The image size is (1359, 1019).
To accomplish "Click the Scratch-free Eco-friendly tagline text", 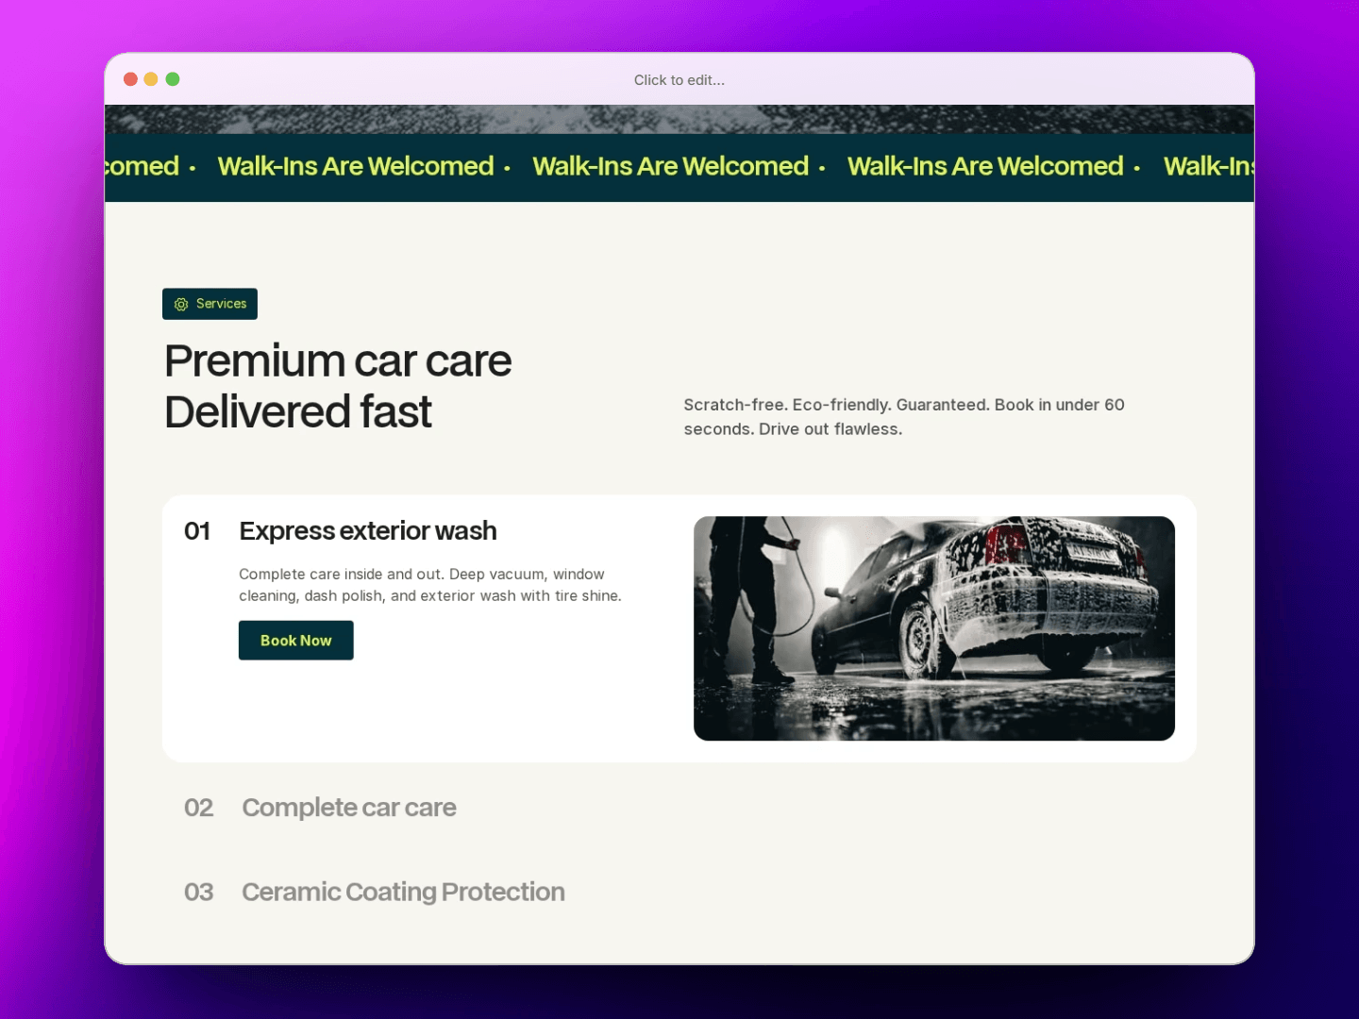I will click(x=904, y=417).
